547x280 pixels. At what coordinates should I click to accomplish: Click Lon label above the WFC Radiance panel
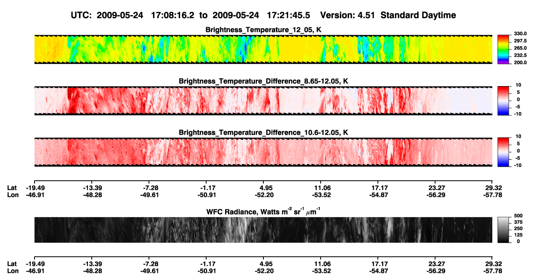tap(13, 195)
